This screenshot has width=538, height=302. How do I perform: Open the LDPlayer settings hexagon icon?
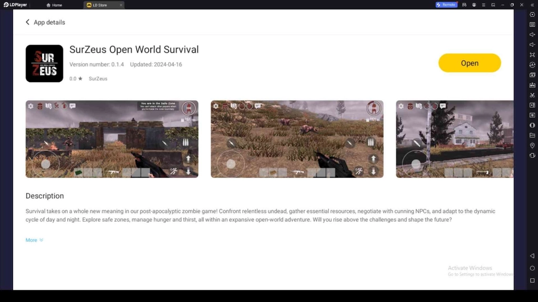pos(532,15)
